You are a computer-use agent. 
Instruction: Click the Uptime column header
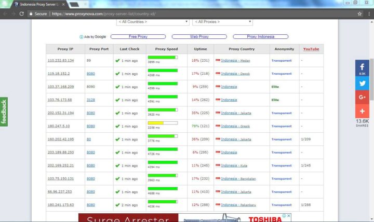click(x=201, y=49)
